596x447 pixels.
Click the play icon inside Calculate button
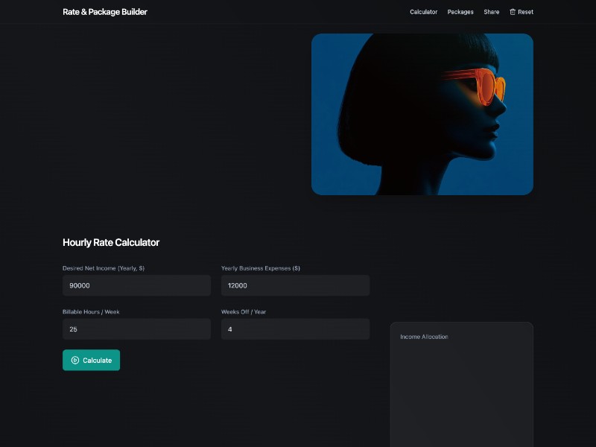(x=75, y=361)
